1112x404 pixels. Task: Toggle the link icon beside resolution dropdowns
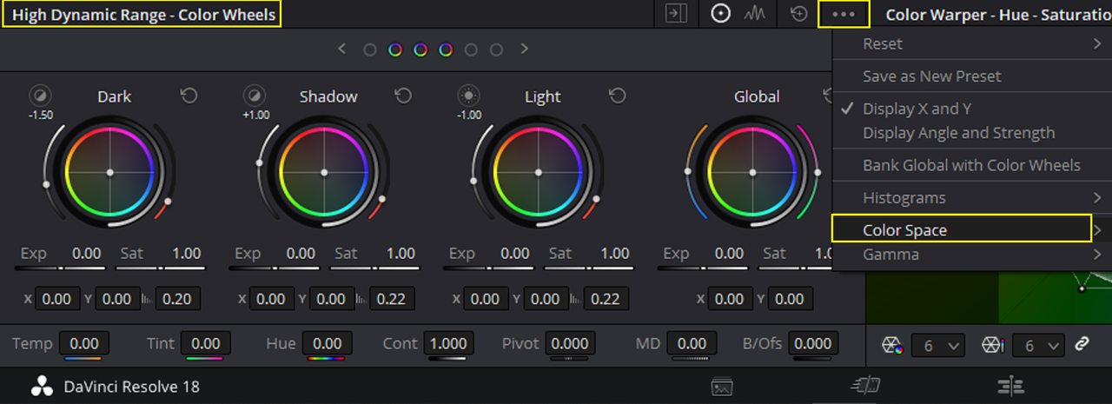(x=1082, y=345)
